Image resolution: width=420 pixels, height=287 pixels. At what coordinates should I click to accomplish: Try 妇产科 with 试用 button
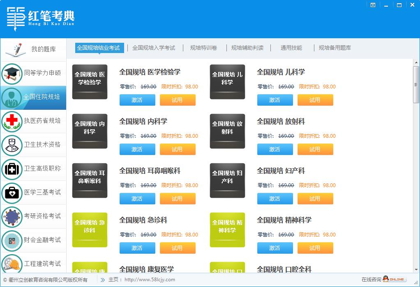pyautogui.click(x=315, y=199)
